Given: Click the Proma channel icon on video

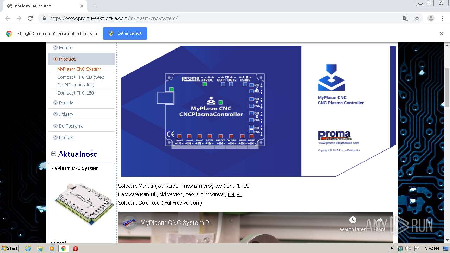Looking at the screenshot, I should [129, 222].
